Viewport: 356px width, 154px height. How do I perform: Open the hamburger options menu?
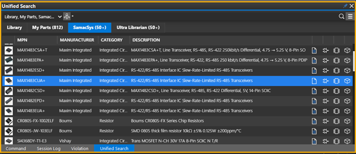pos(350,16)
